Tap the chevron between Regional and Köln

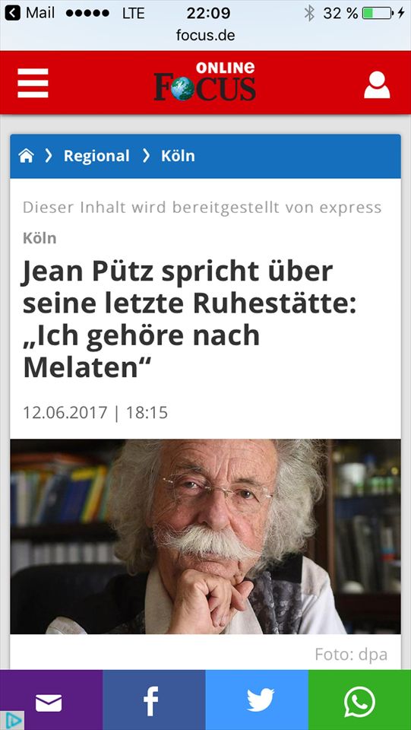coord(146,156)
